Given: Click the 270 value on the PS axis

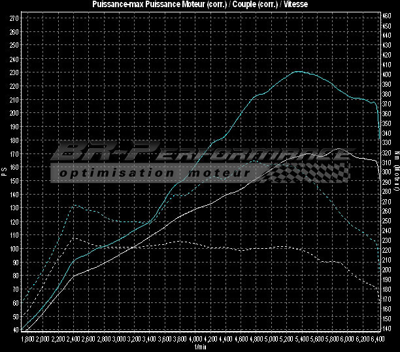Looking at the screenshot, I should (x=13, y=18).
